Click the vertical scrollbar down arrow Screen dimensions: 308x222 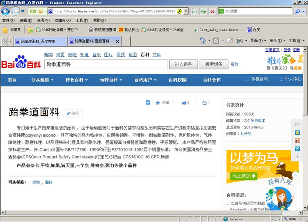305,208
